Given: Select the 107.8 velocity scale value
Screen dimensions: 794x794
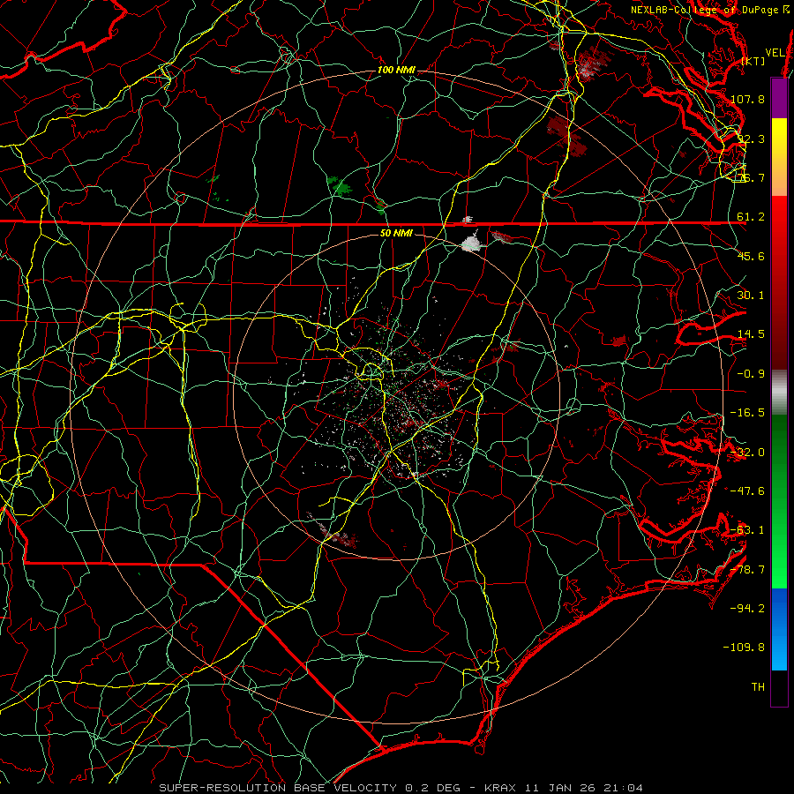Looking at the screenshot, I should 747,99.
